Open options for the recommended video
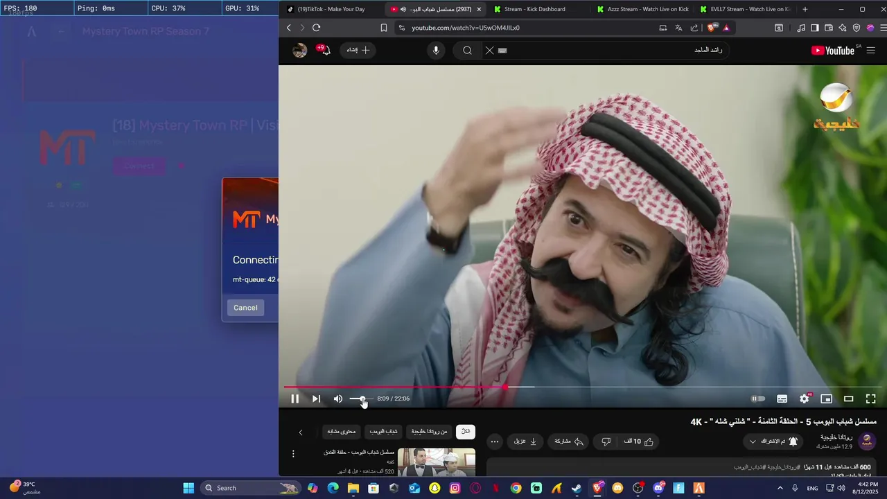The image size is (887, 499). [x=293, y=454]
